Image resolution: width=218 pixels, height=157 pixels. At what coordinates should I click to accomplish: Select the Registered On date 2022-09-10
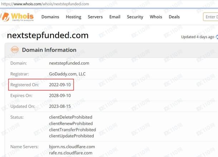click(60, 85)
